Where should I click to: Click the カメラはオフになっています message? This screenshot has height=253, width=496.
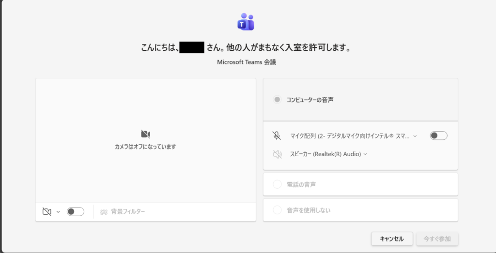(x=145, y=147)
